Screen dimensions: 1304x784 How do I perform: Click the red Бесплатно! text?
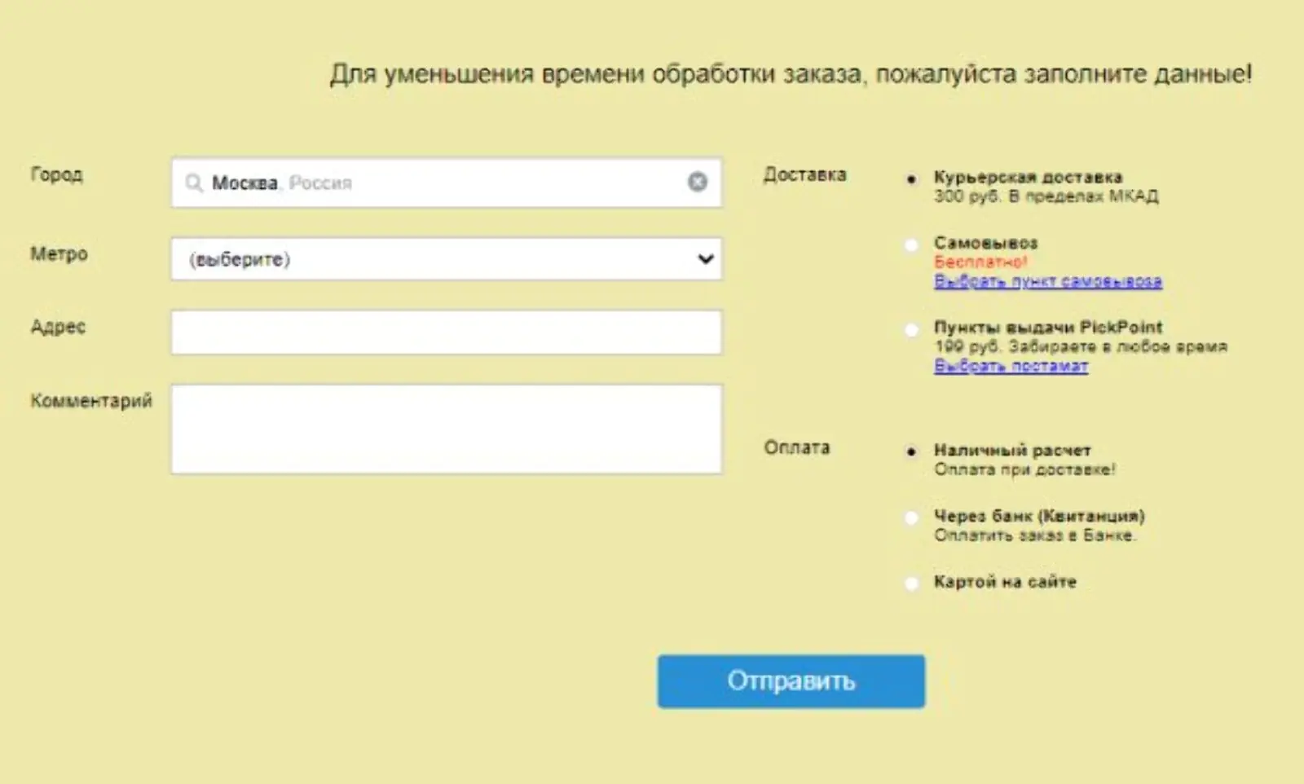point(980,262)
